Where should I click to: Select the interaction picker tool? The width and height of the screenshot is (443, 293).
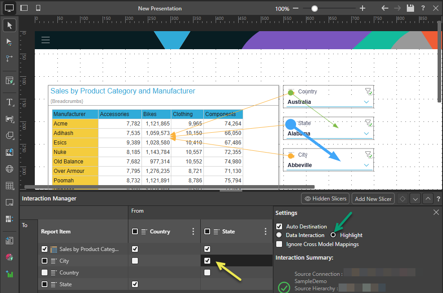coord(9,42)
